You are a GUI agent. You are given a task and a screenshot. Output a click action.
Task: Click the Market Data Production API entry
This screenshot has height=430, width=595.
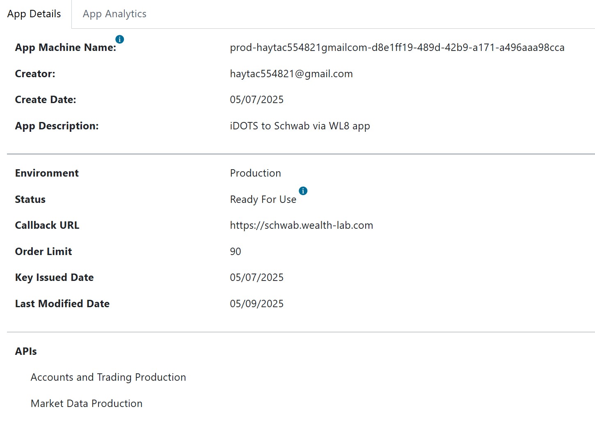coord(87,404)
